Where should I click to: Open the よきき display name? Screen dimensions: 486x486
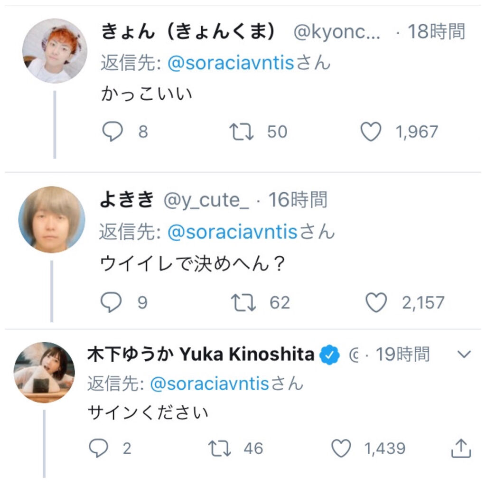[x=127, y=200]
